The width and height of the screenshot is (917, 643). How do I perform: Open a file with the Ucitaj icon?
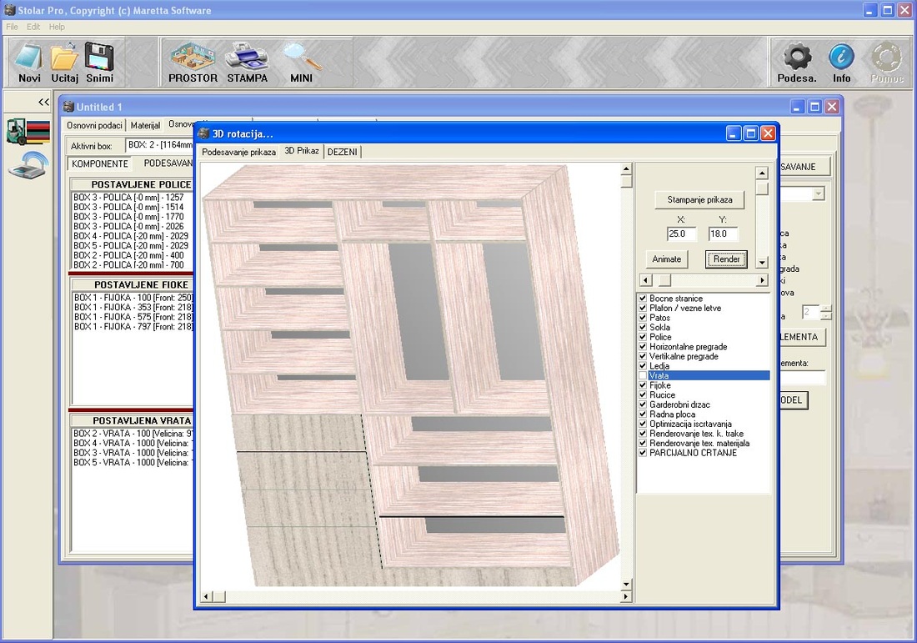(x=64, y=58)
